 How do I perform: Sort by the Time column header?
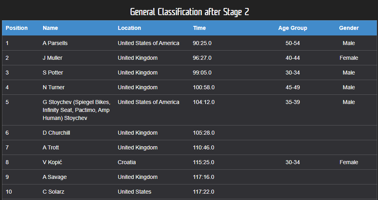point(200,28)
